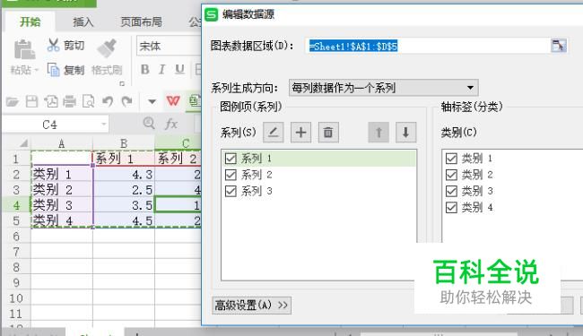The image size is (583, 336).
Task: Click cell A2 containing 类别 1
Action: 62,174
